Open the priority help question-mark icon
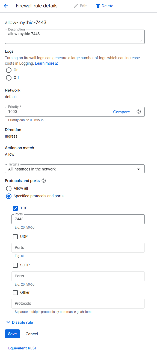The width and height of the screenshot is (157, 359). [x=138, y=112]
